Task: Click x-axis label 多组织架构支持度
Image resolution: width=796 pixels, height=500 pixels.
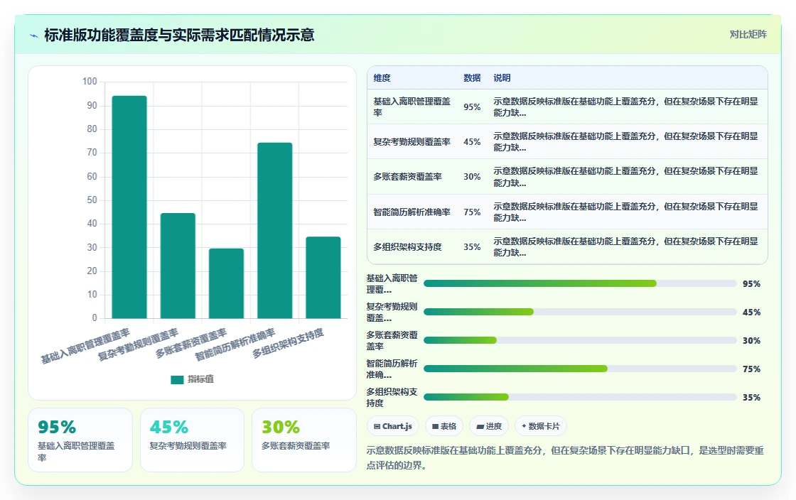Action: pyautogui.click(x=288, y=343)
